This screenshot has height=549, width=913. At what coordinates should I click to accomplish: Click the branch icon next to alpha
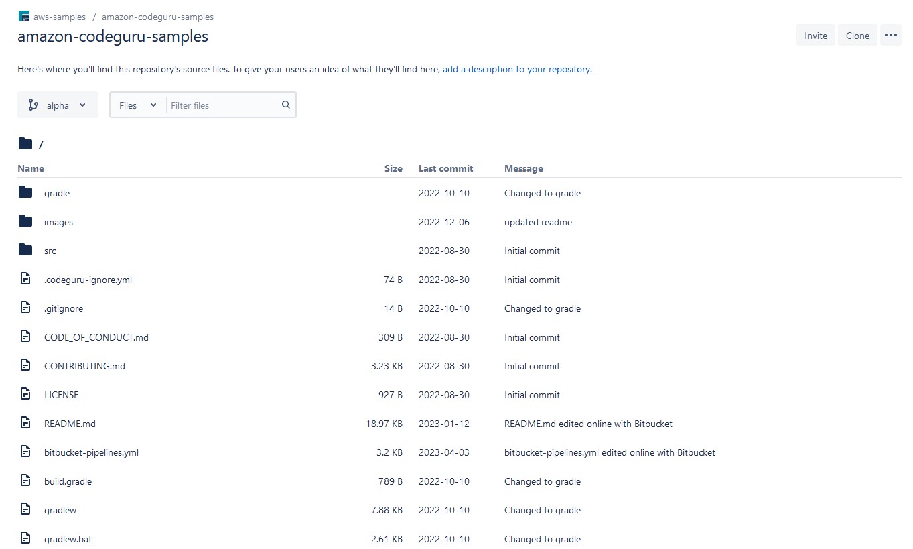coord(33,105)
